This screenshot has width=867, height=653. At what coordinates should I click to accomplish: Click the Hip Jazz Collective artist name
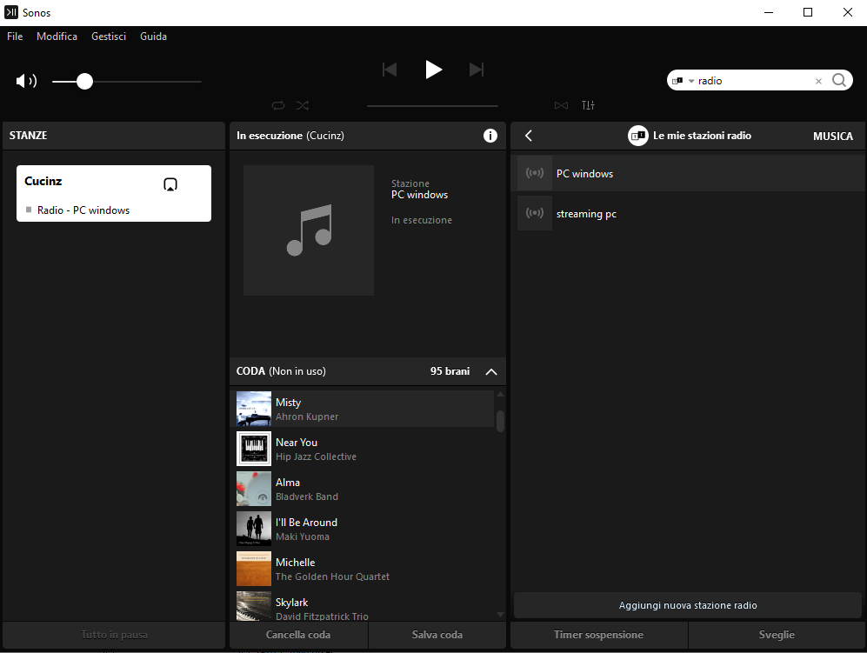[x=317, y=456]
